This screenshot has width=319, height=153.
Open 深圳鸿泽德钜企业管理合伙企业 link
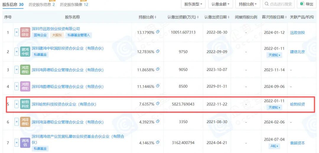(x=68, y=122)
